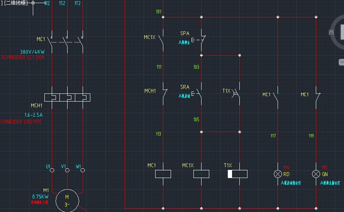Expand the WCS coordinate system dropdown
This screenshot has width=344, height=212.
(x=342, y=62)
